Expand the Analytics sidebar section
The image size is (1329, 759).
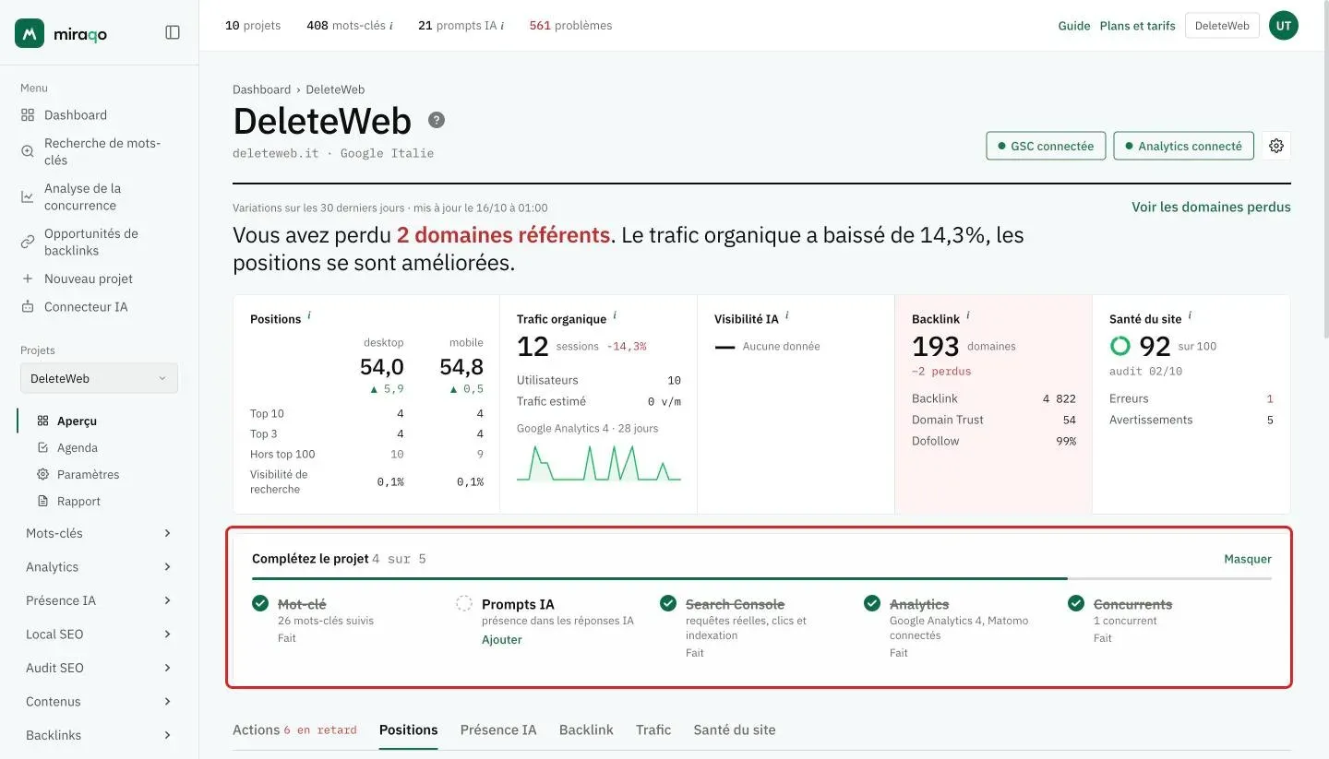click(x=99, y=567)
